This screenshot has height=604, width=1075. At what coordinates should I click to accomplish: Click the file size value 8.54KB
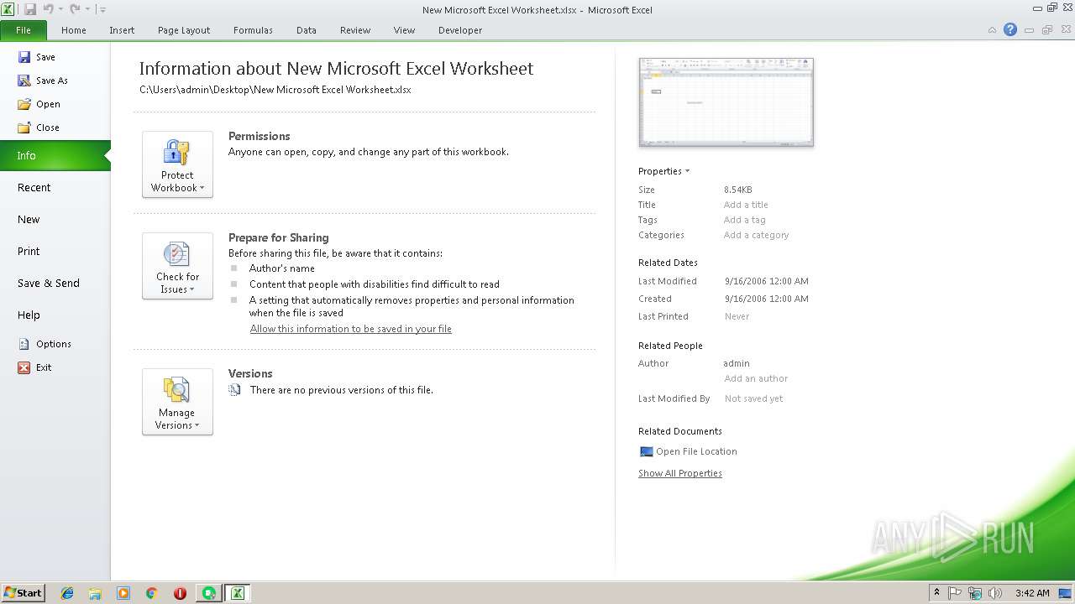tap(738, 190)
